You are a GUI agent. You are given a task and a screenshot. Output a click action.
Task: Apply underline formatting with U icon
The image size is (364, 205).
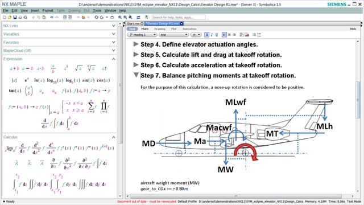(217, 35)
